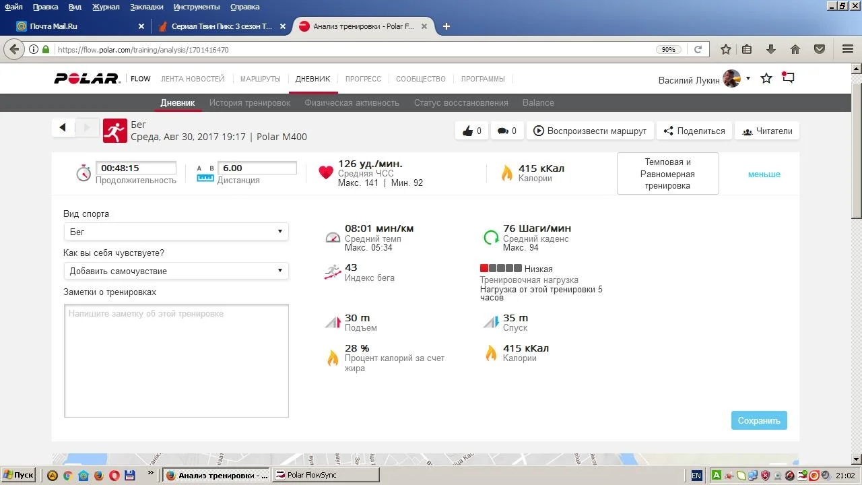Open the Вид menu
862x485 pixels.
75,7
